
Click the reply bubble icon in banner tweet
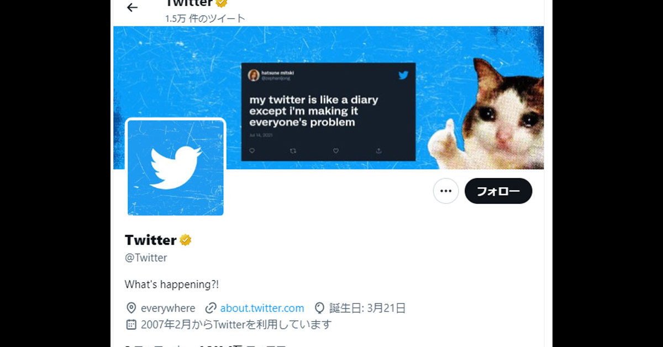(x=252, y=150)
